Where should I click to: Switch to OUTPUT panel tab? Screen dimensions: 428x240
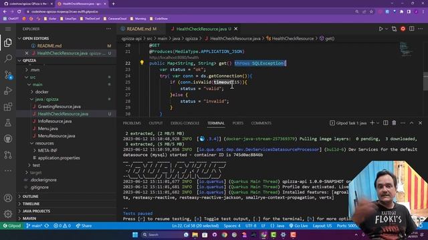(x=156, y=123)
